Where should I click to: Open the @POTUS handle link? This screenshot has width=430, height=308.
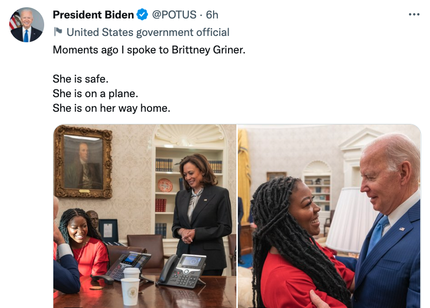click(174, 15)
